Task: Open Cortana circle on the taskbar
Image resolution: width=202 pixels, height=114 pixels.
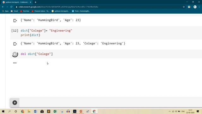Action: 16,111
